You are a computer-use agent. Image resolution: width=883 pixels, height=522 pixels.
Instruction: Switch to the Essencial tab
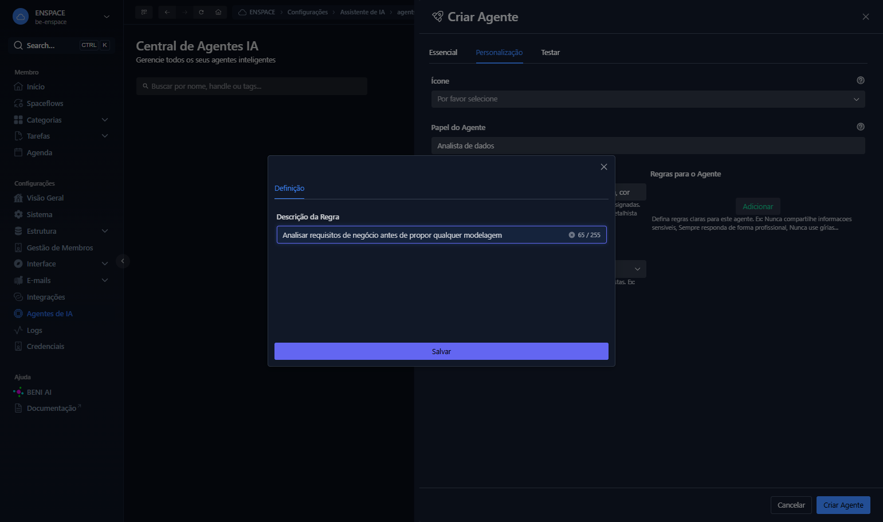click(x=443, y=52)
